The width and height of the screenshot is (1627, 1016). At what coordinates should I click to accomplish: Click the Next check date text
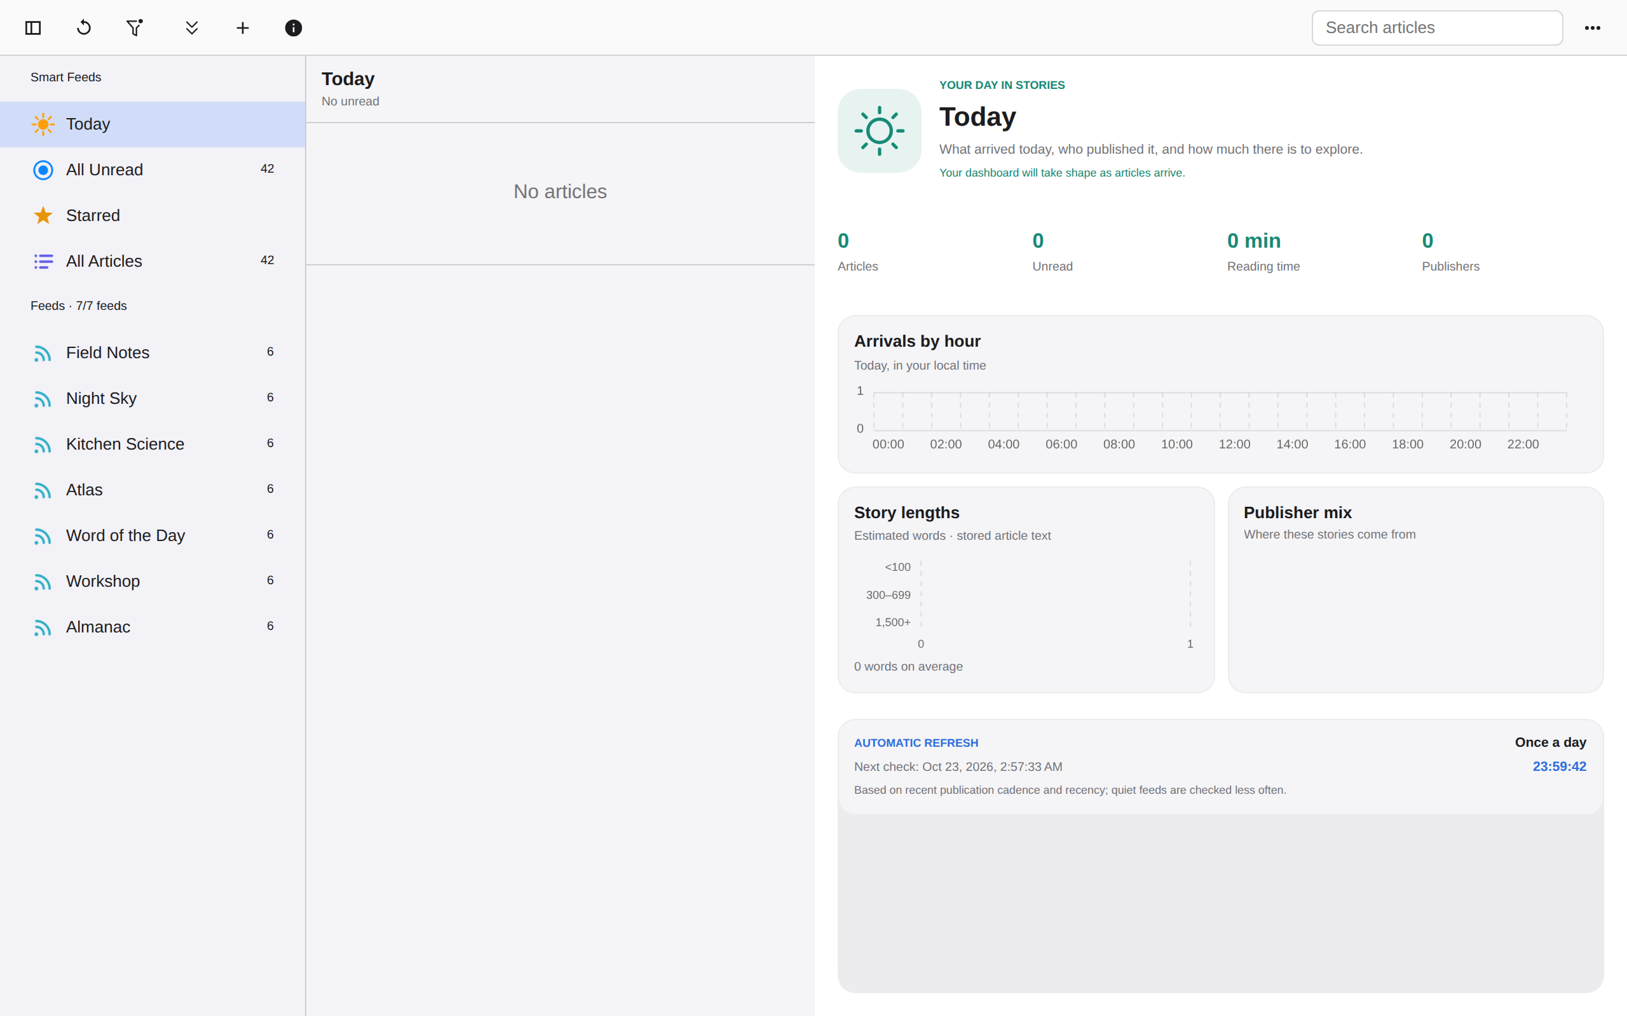pos(958,766)
